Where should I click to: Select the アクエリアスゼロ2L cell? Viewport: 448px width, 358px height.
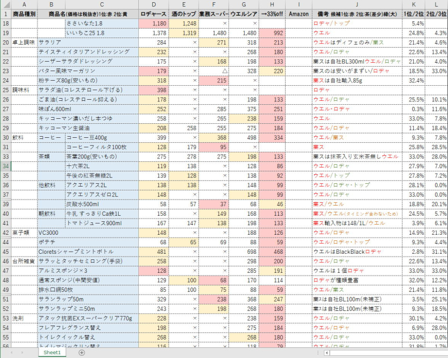tap(102, 195)
